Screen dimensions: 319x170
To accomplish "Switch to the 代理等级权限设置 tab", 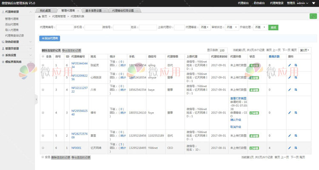I will tap(123, 11).
